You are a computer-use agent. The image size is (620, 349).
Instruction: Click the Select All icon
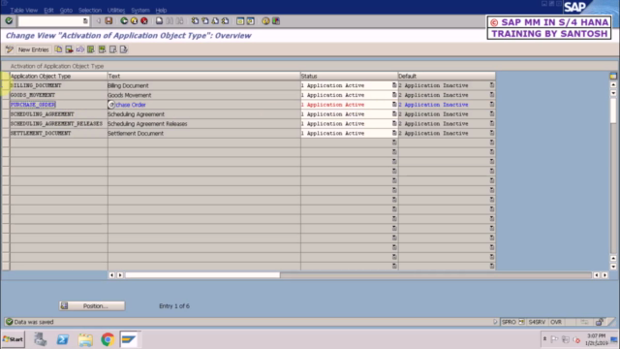tap(91, 49)
